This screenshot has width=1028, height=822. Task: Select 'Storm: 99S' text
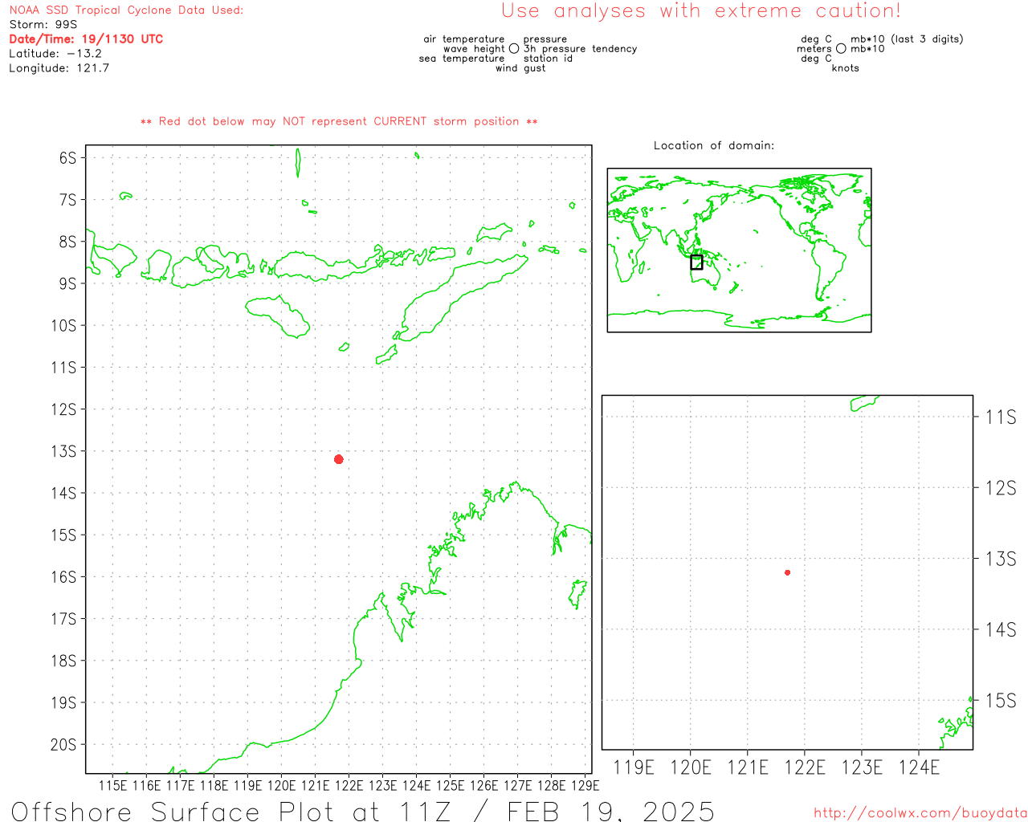point(43,24)
